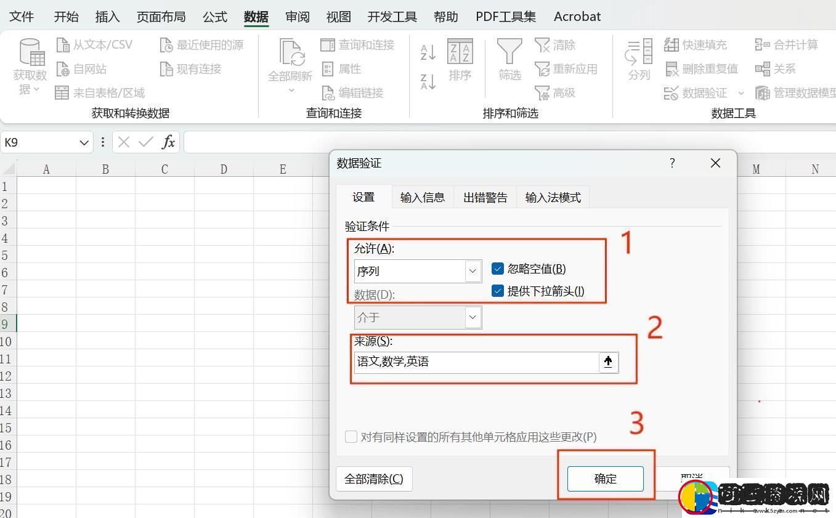Sort ascending with the A-Z icon

(428, 52)
